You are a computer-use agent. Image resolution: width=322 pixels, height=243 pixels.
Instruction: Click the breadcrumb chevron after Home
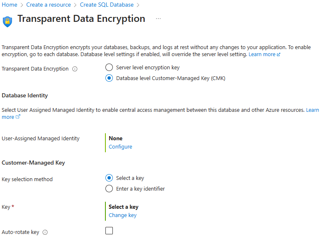(x=21, y=5)
